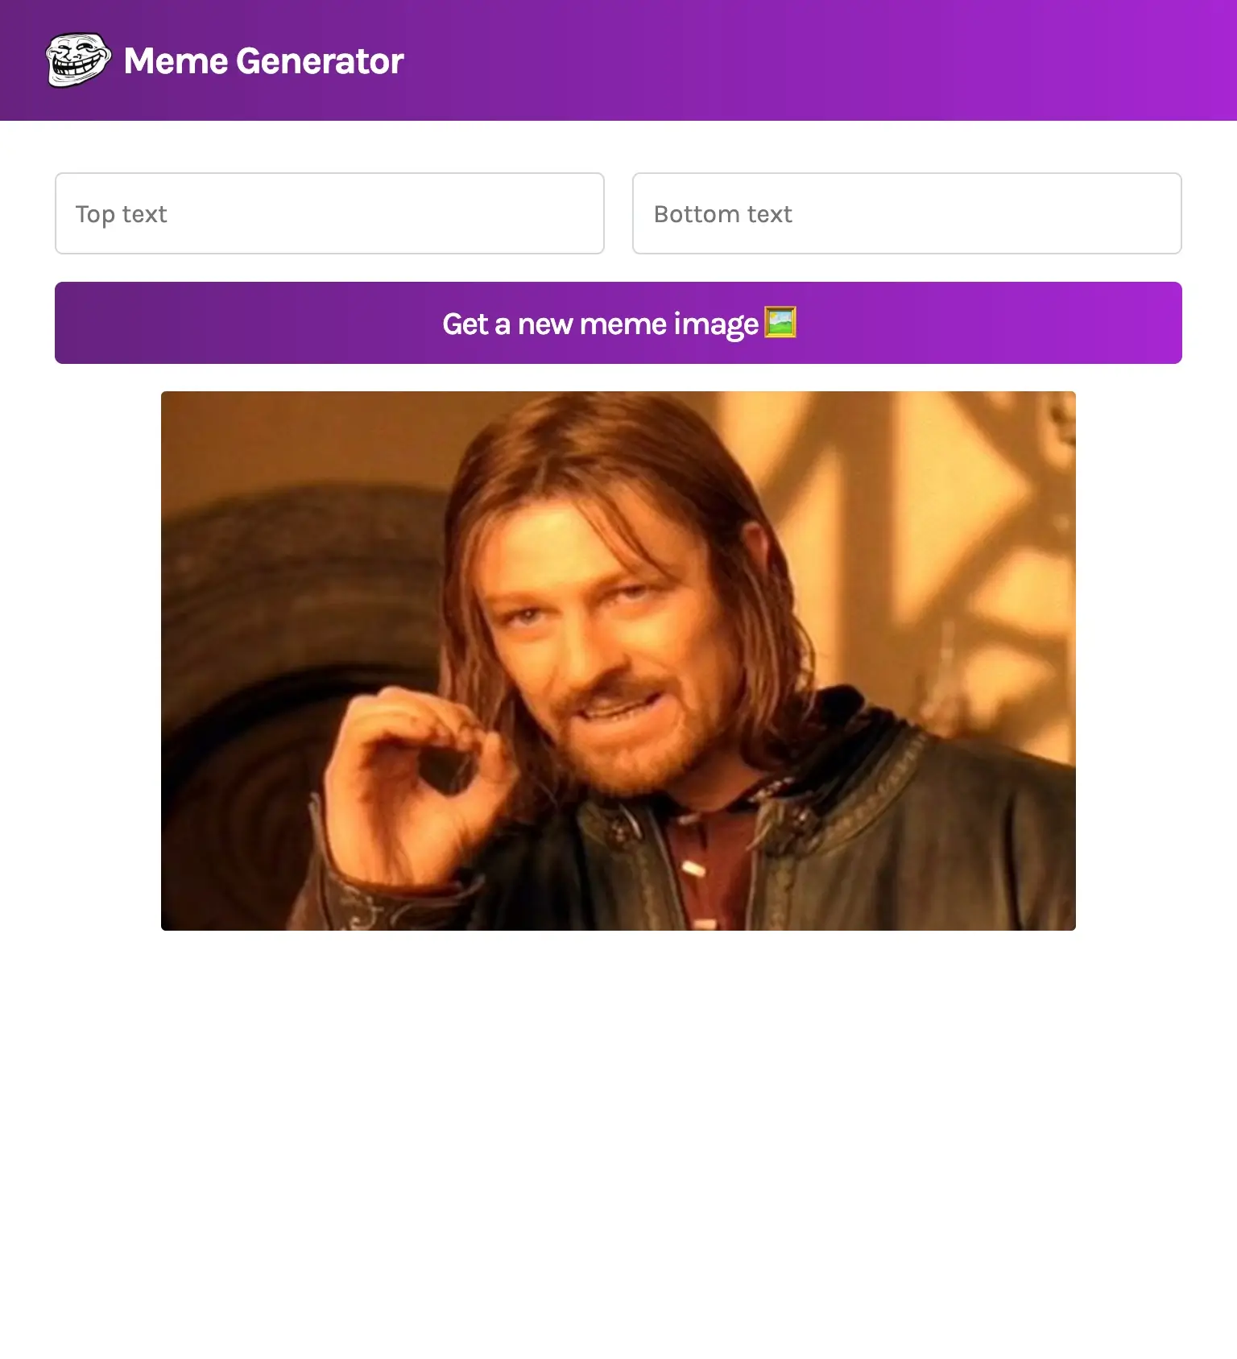
Task: Focus the Top text input field
Action: (x=329, y=213)
